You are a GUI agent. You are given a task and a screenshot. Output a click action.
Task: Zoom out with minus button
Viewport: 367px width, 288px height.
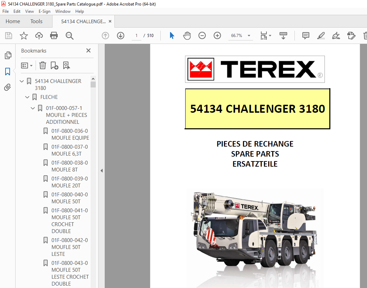tap(202, 36)
